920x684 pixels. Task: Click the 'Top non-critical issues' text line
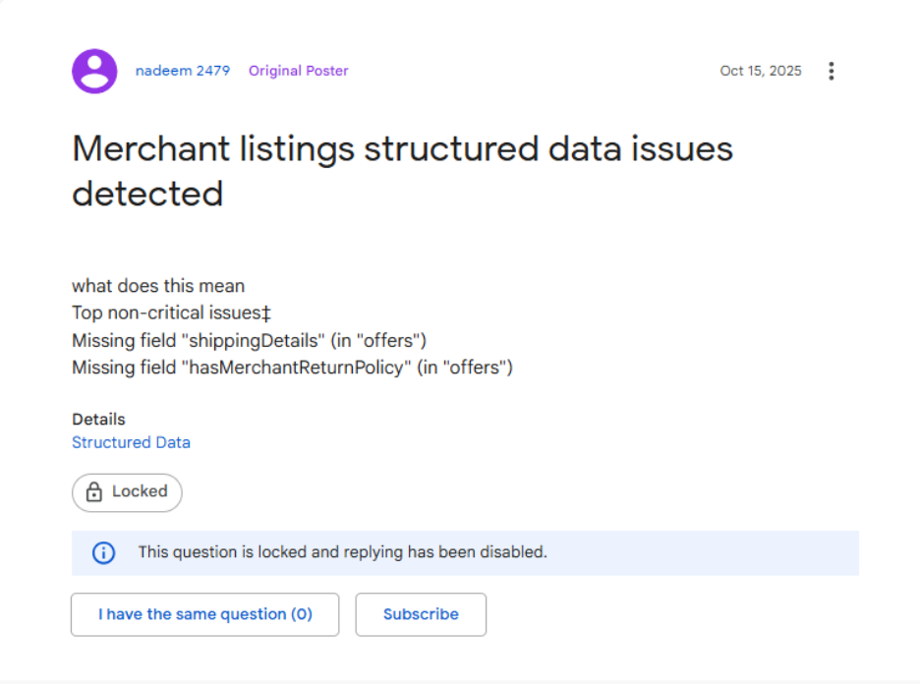171,313
